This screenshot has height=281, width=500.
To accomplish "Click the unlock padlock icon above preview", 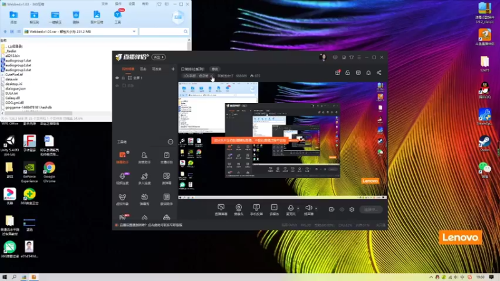I will point(347,72).
